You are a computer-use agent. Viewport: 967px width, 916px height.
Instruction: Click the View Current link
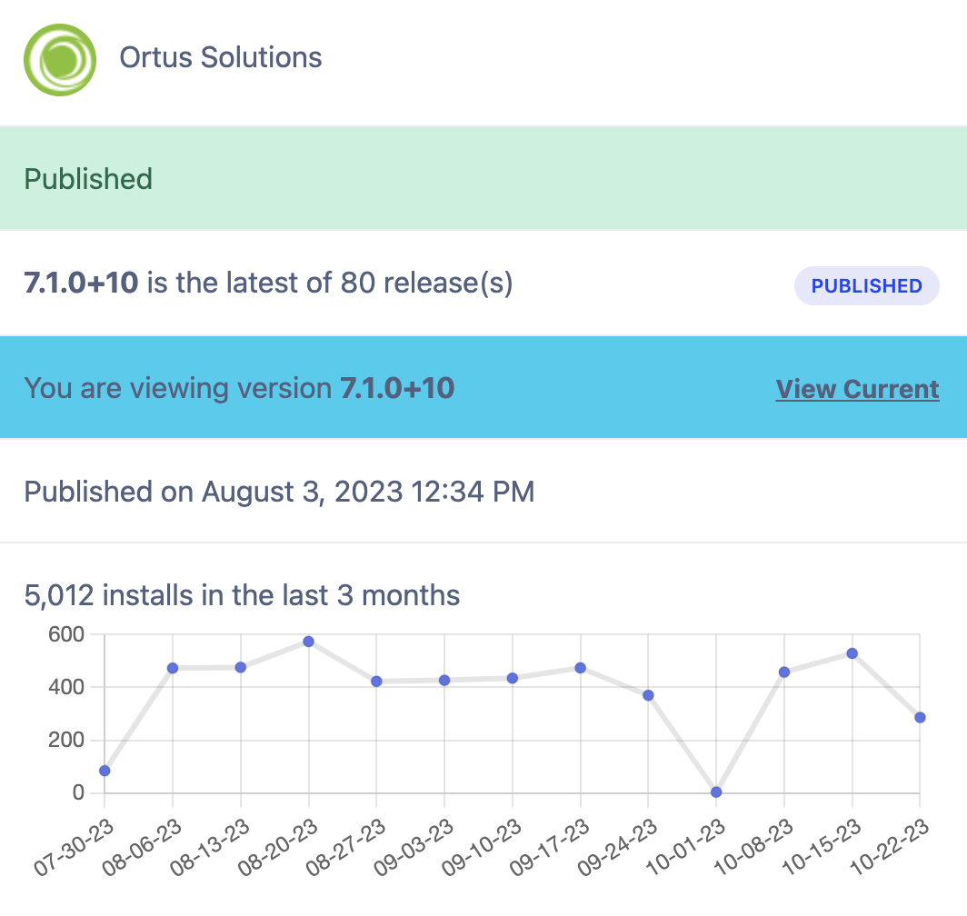(x=857, y=389)
